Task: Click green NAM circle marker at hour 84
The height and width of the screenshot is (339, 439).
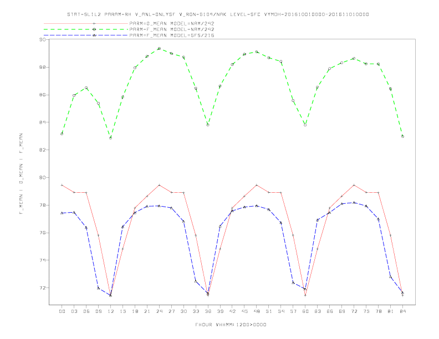Action: coord(402,136)
